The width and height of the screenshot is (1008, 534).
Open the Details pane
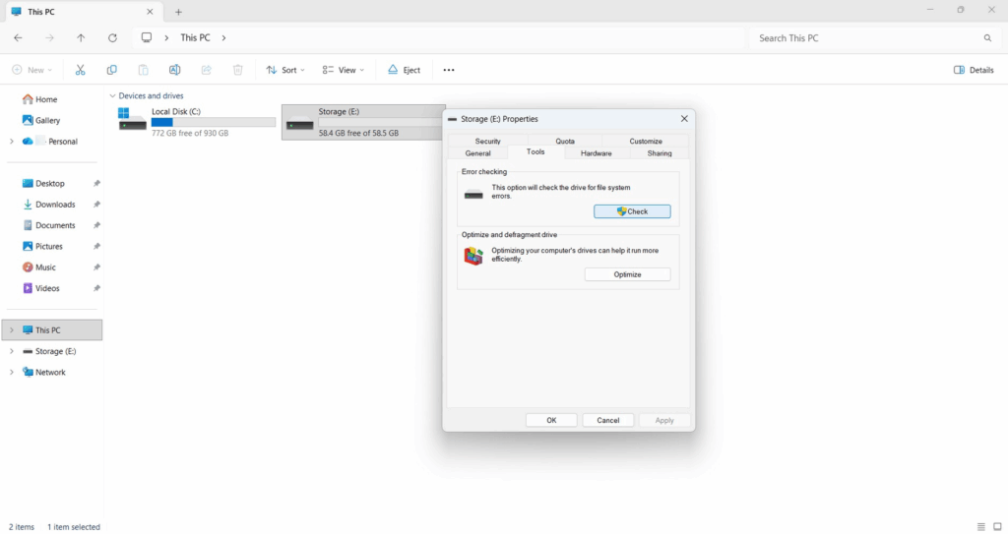[974, 70]
